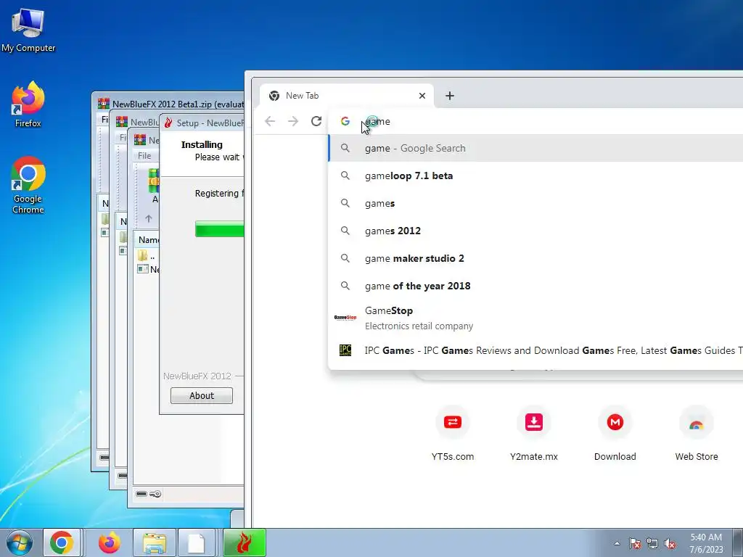Viewport: 743px width, 557px height.
Task: Click the key icon in WinRAR status bar
Action: coord(155,494)
